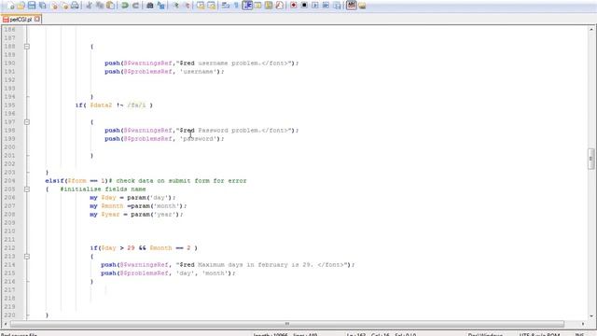597x336 pixels.
Task: Print the document using the printer icon
Action: [x=75, y=6]
